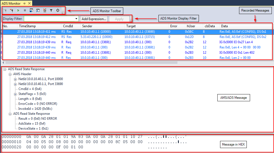Select the row with data IG 0x5000 IO 0x1 Len 402
This screenshot has height=153, width=274.
pos(137,53)
